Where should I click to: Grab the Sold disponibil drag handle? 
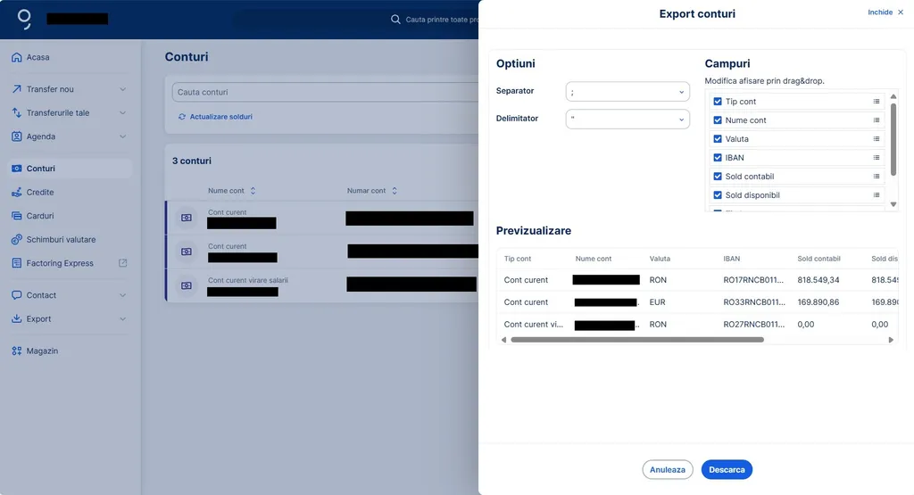pos(877,194)
